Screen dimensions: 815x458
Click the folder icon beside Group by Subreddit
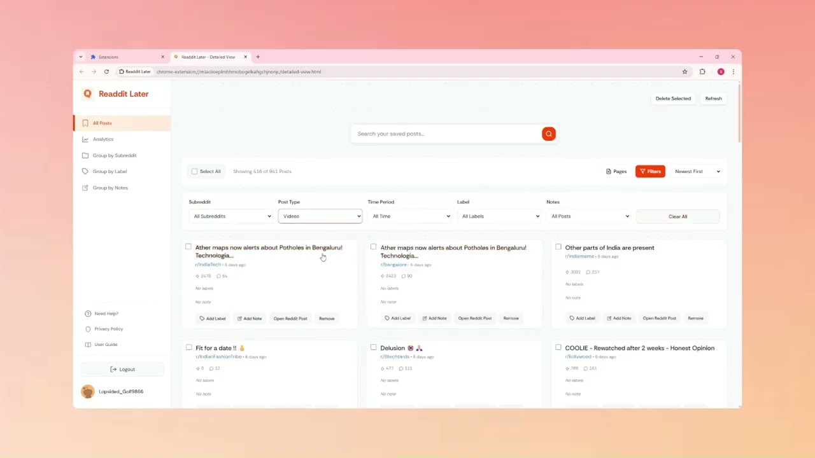(85, 155)
